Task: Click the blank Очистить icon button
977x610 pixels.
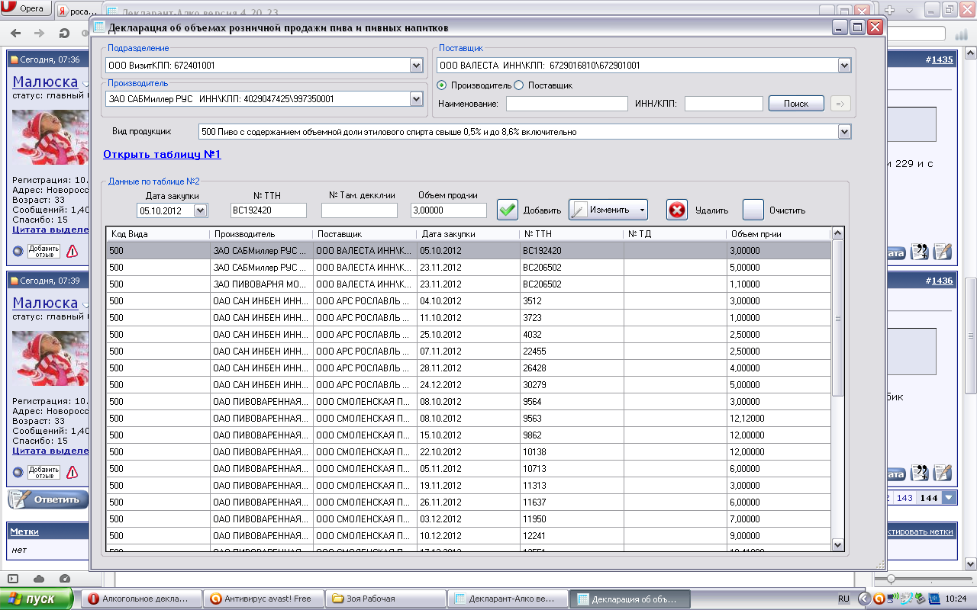Action: (753, 210)
